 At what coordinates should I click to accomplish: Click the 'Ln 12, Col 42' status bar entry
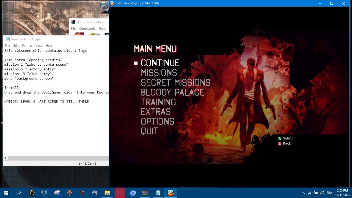tap(87, 164)
